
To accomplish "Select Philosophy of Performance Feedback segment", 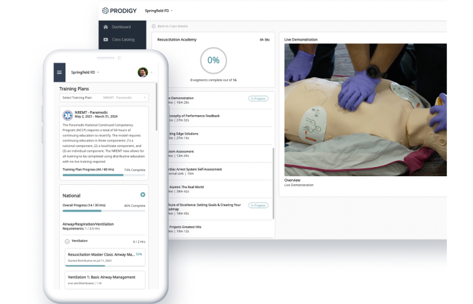I will point(221,118).
